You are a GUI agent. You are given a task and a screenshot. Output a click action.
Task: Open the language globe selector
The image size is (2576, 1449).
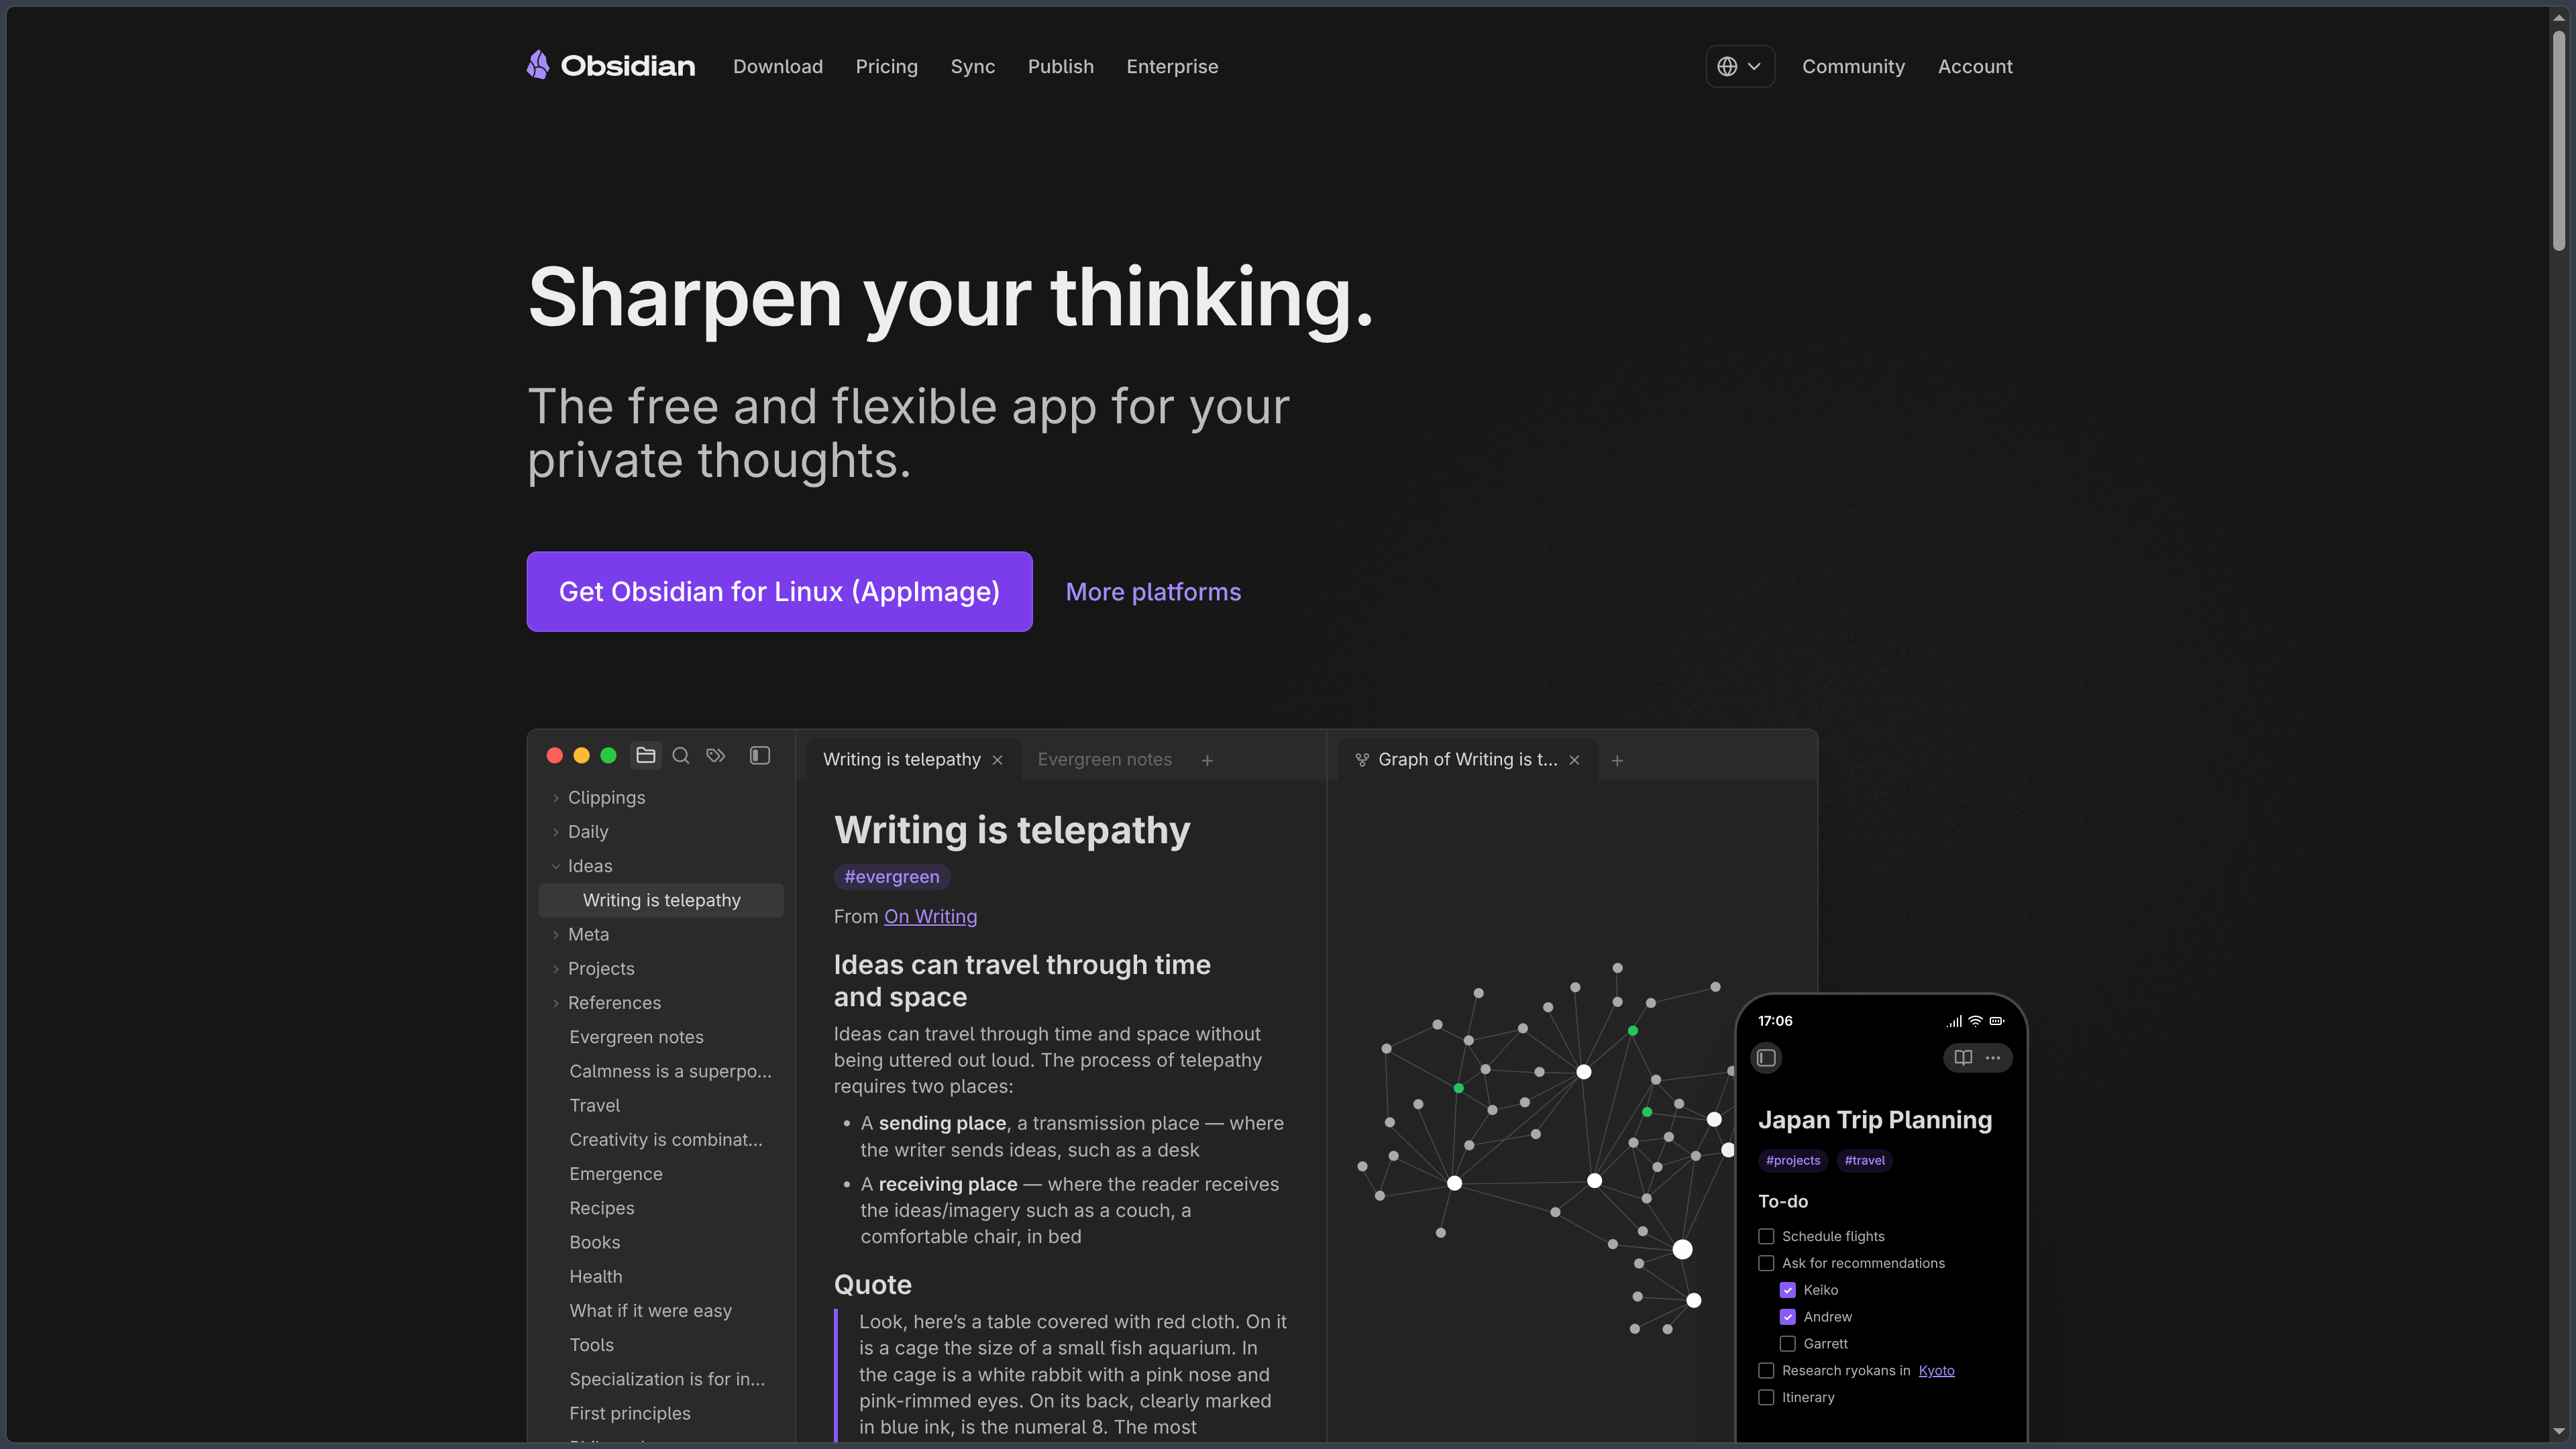click(1740, 66)
